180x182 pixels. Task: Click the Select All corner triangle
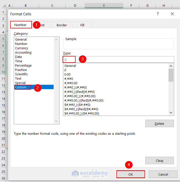4,6
